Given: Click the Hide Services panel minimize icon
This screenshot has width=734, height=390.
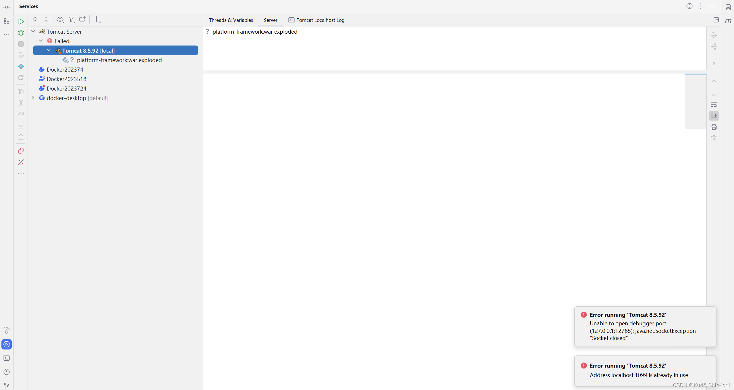Looking at the screenshot, I should coord(712,6).
